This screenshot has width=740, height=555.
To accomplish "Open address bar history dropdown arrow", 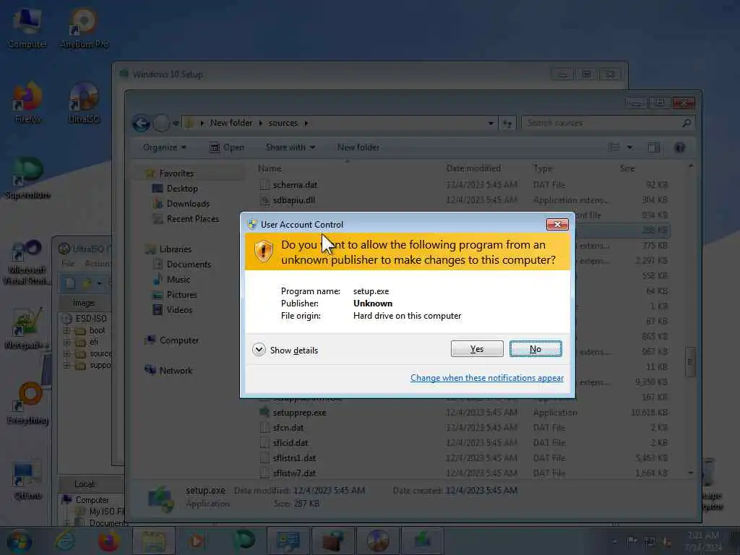I will pyautogui.click(x=491, y=123).
